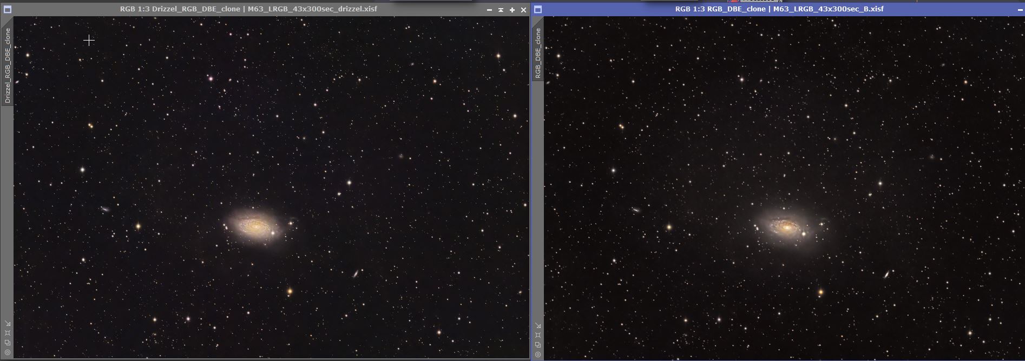
Task: Maximize the drizzel window with the plus button
Action: pyautogui.click(x=512, y=10)
